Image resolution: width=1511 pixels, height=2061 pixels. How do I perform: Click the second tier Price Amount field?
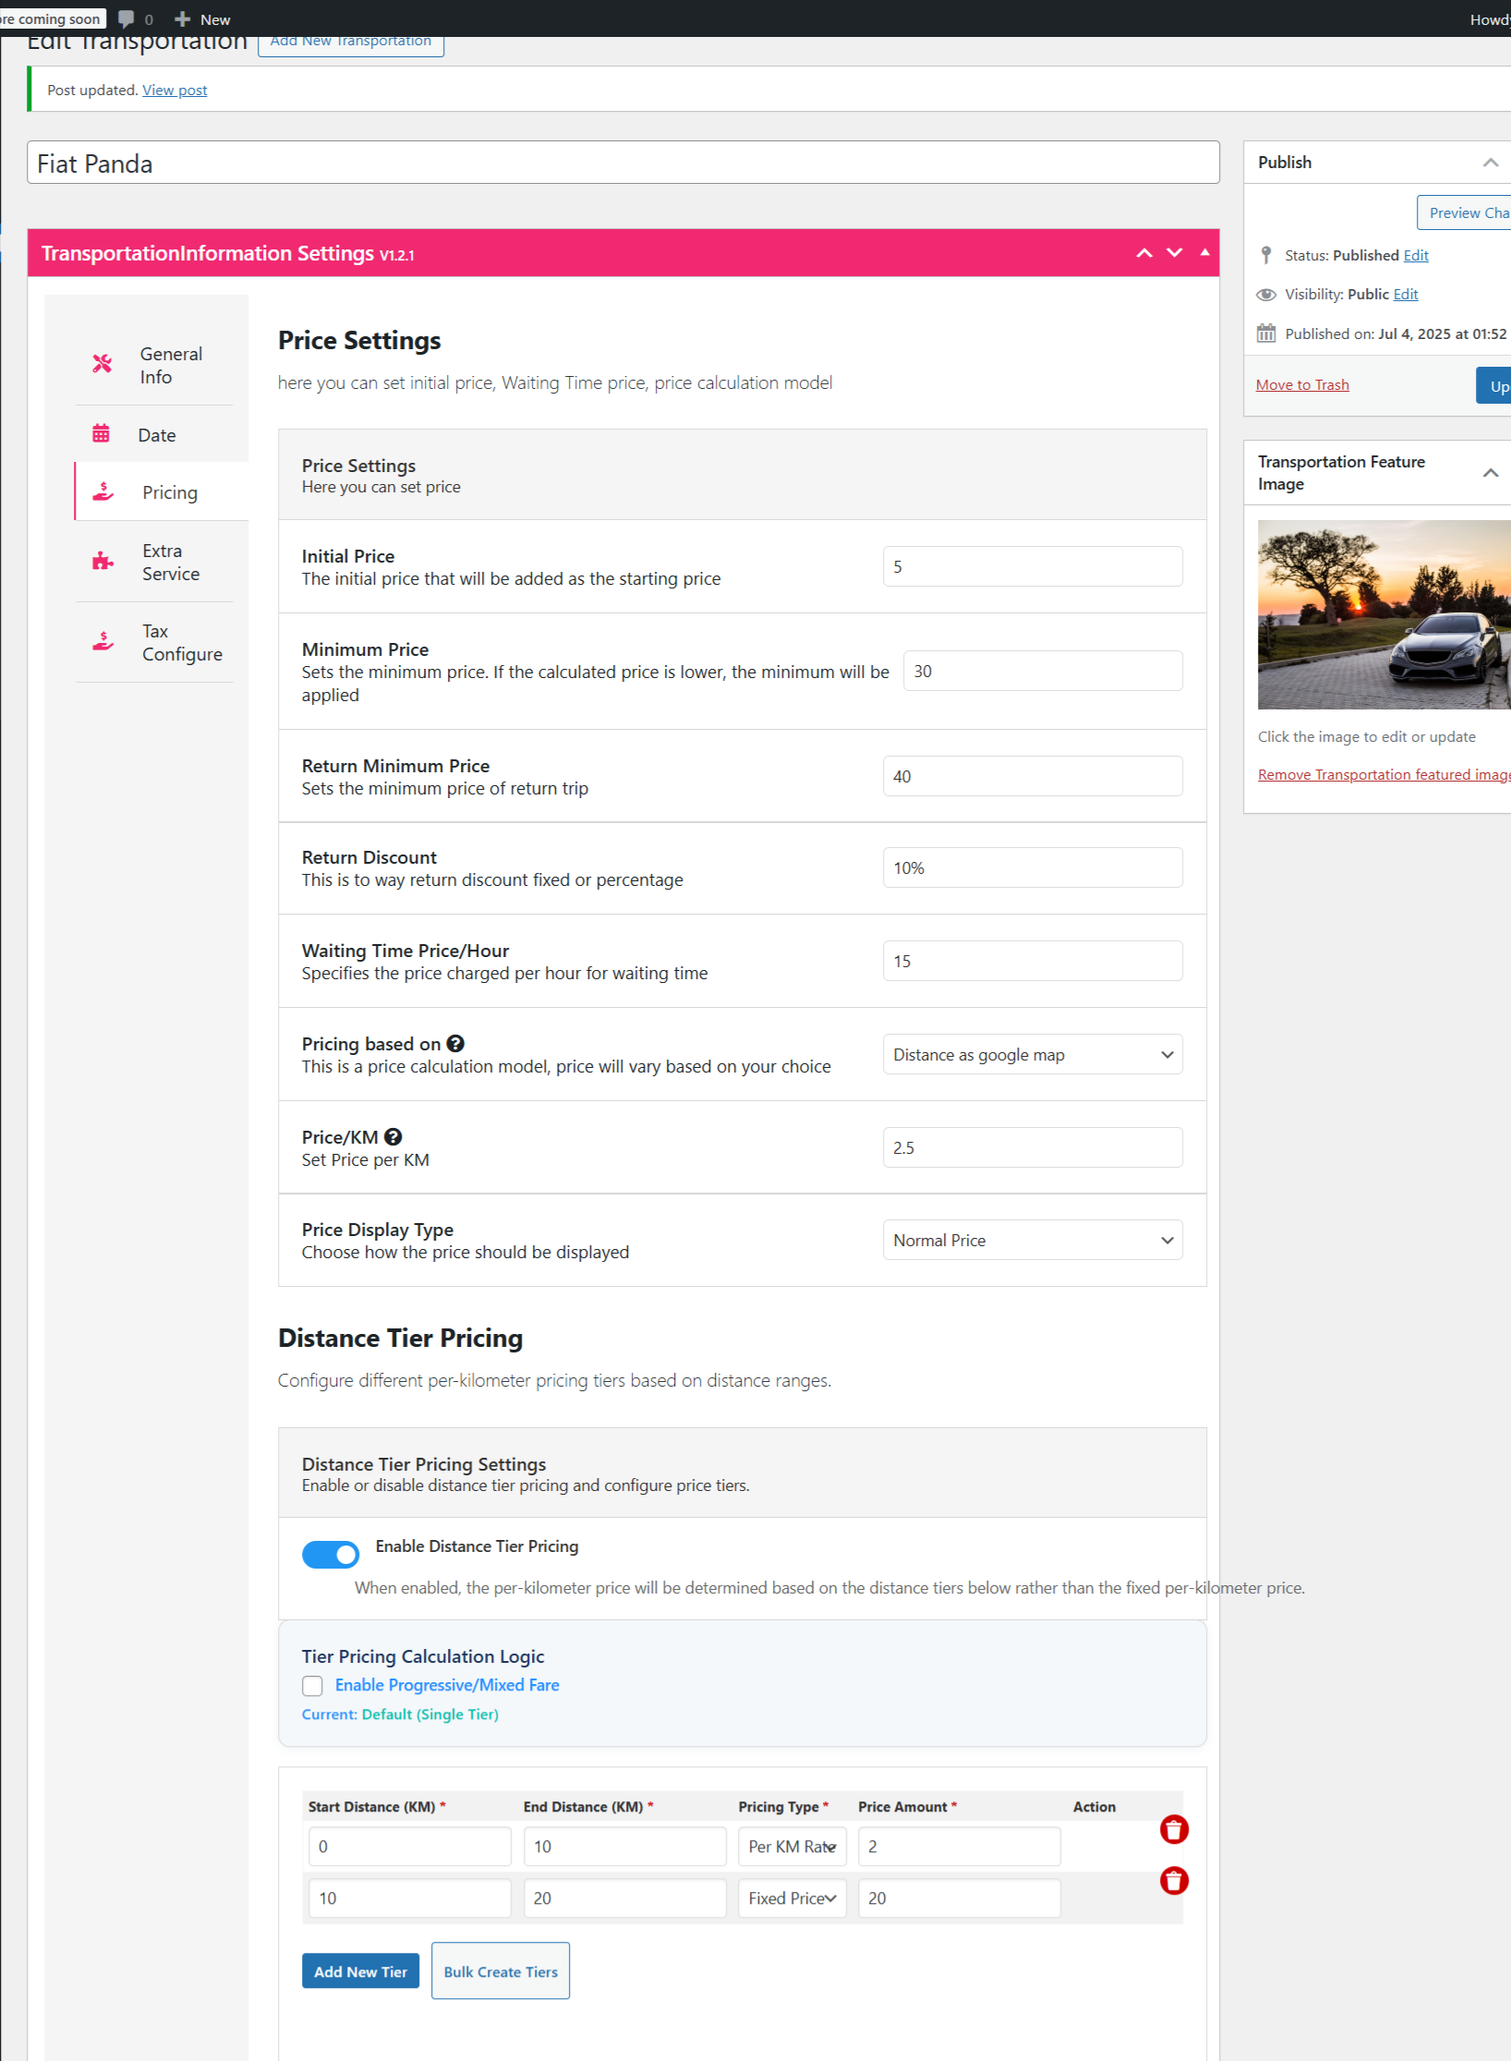(960, 1898)
